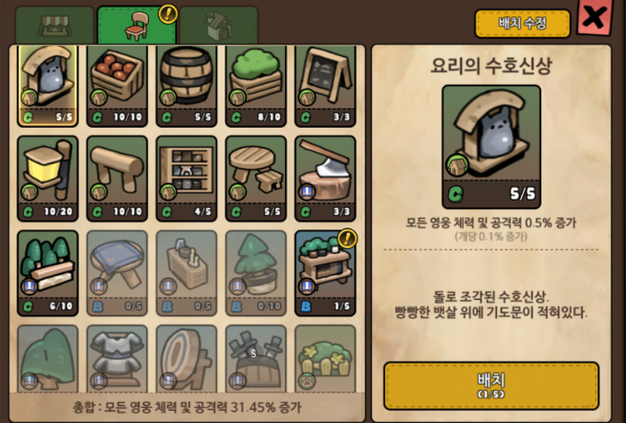Choose the green bush planter item
Image resolution: width=626 pixels, height=423 pixels.
click(256, 85)
